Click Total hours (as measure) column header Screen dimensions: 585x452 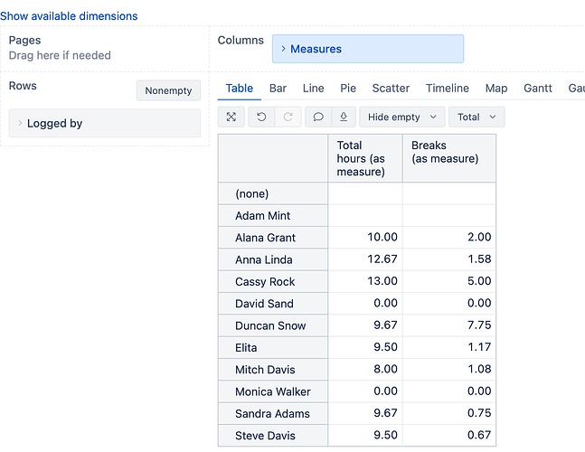tap(365, 158)
